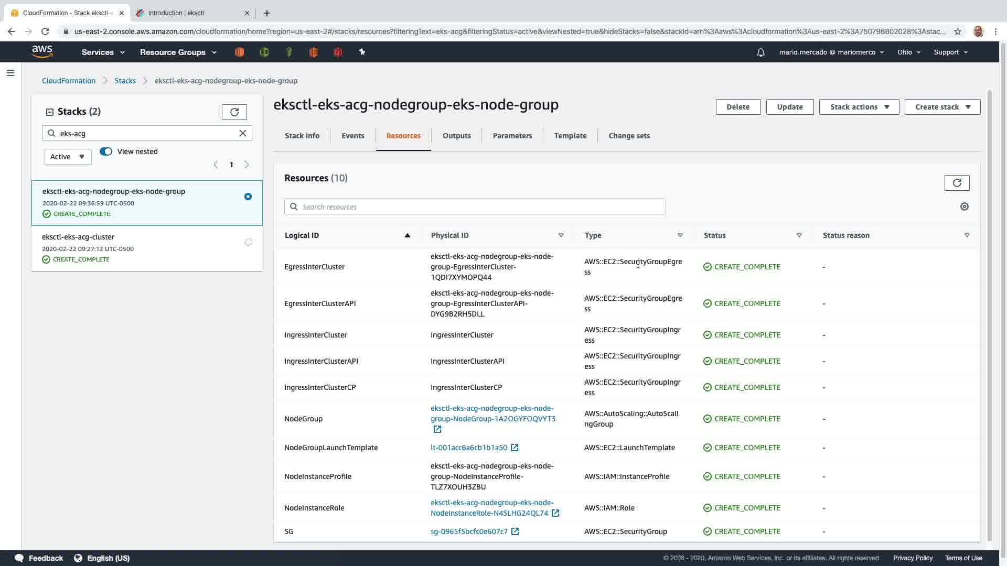Screen dimensions: 1007x566
Task: Refresh the Stacks list
Action: (x=234, y=112)
